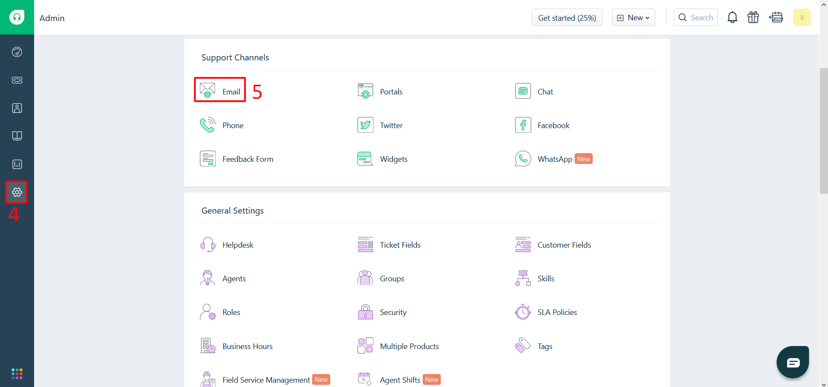Launch the chat widget bubble
Viewport: 828px width, 387px height.
point(793,362)
